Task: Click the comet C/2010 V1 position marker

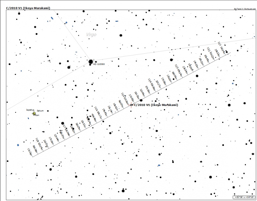Action: [131, 105]
